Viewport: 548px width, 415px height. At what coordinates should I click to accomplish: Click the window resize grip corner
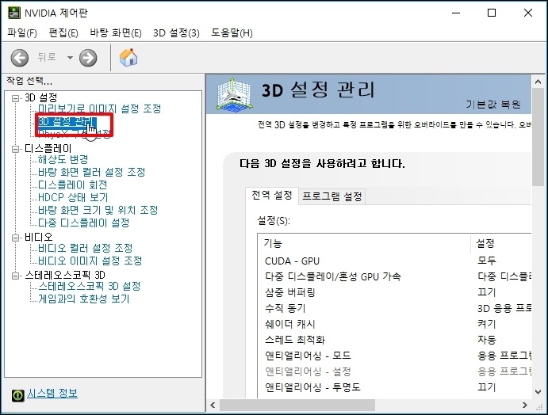click(539, 406)
